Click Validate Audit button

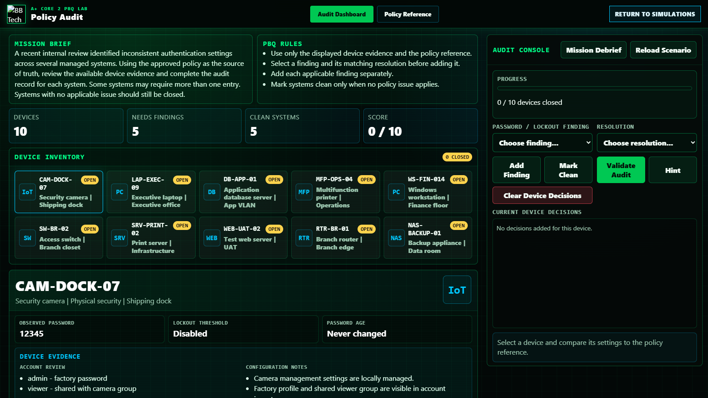(621, 170)
